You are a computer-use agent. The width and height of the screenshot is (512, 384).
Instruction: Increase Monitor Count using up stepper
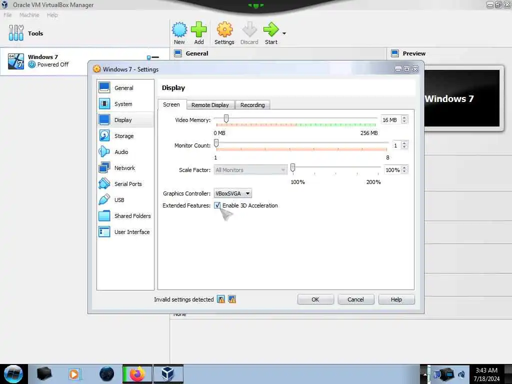pyautogui.click(x=404, y=143)
